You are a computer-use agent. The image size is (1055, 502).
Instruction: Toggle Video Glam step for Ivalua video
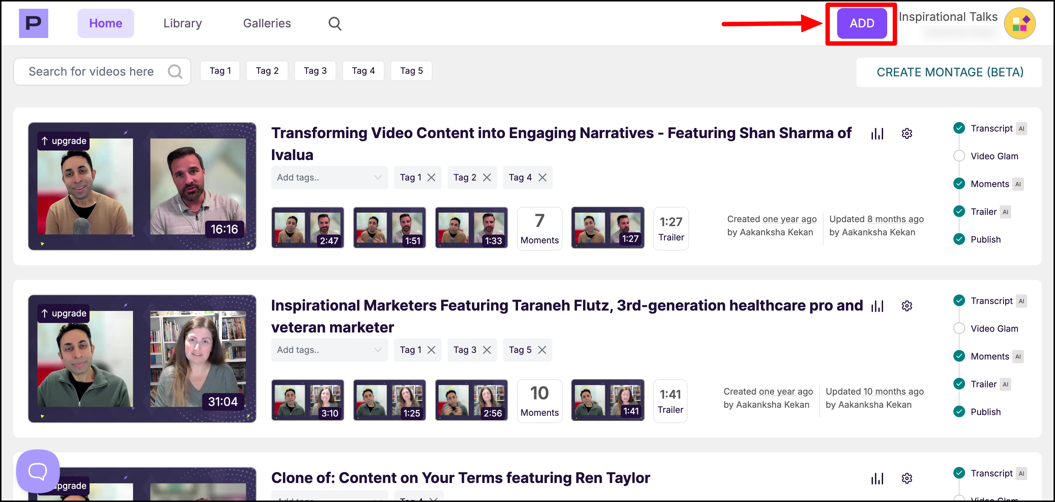click(x=959, y=156)
